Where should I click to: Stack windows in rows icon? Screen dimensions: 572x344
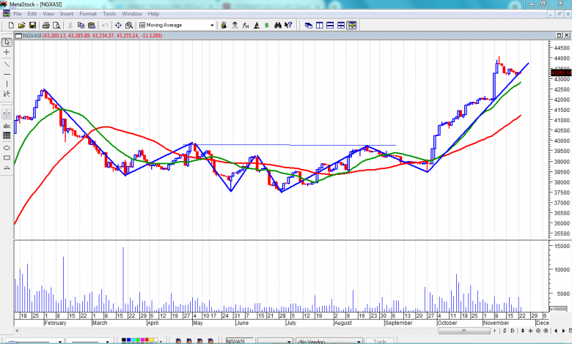click(x=330, y=25)
